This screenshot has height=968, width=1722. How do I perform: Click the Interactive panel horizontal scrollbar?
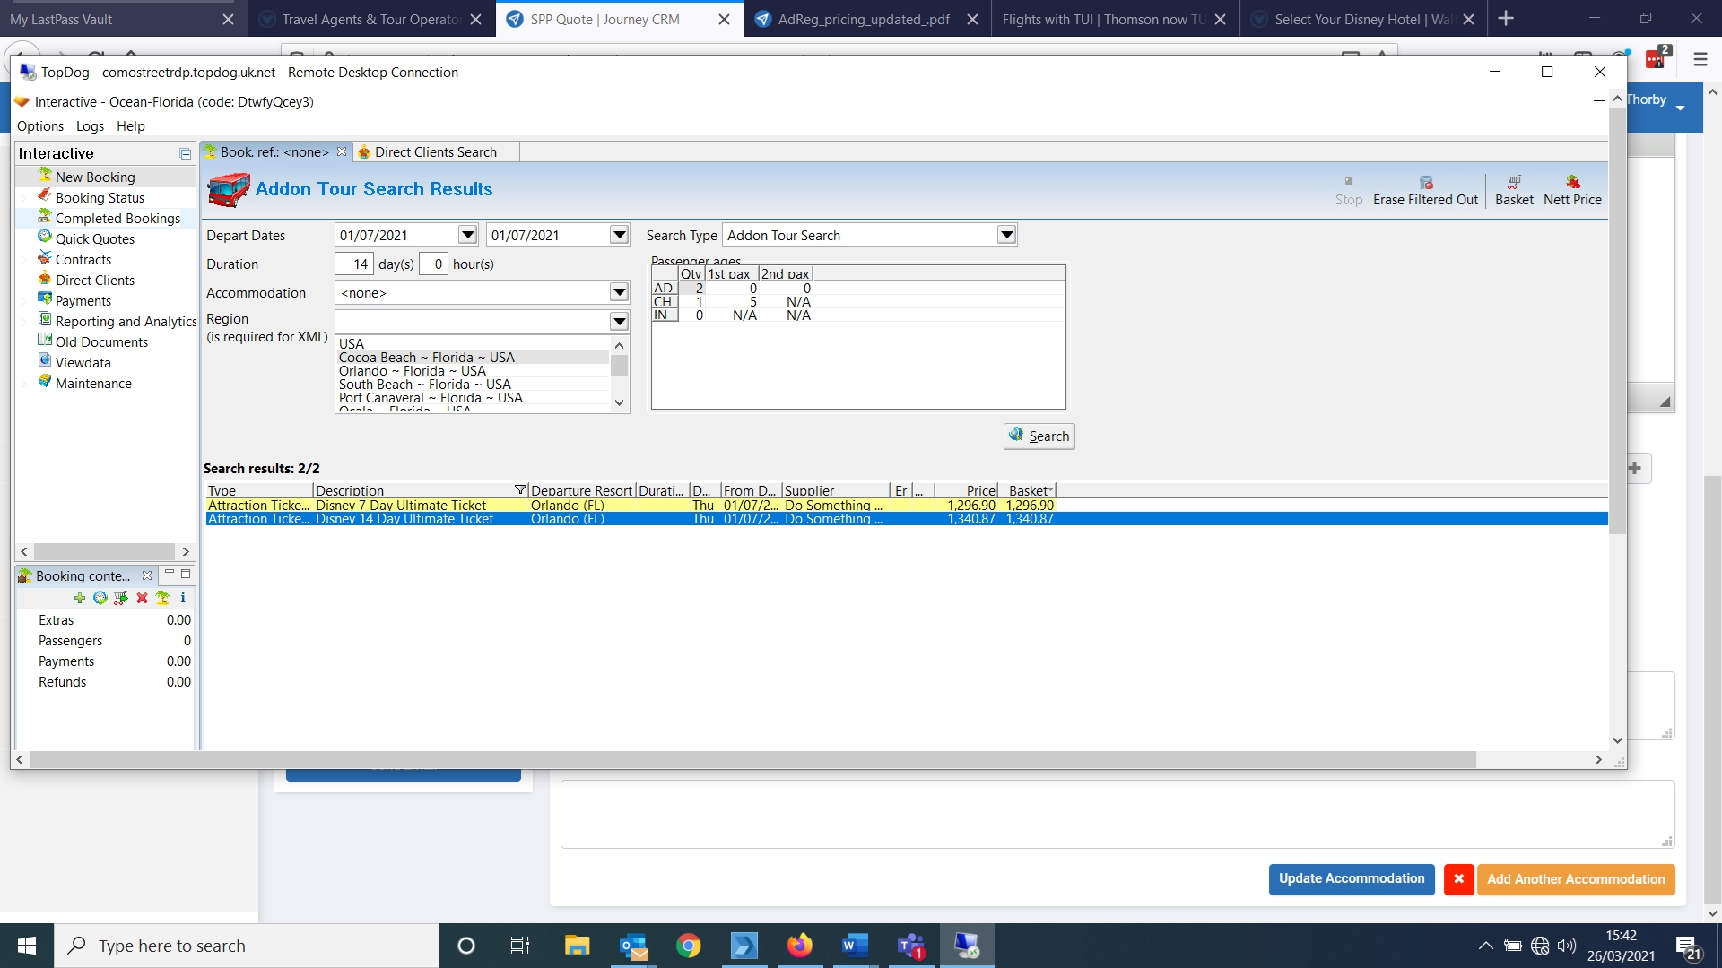point(105,551)
